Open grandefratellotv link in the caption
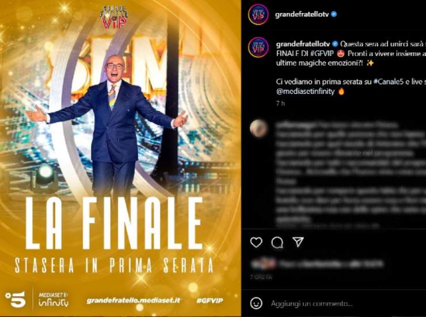Viewport: 426px width, 317px height. click(x=303, y=44)
